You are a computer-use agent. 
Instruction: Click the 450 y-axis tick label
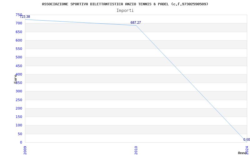(19, 66)
